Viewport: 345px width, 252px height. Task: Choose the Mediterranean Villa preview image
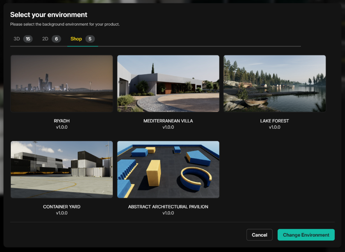[x=168, y=84]
